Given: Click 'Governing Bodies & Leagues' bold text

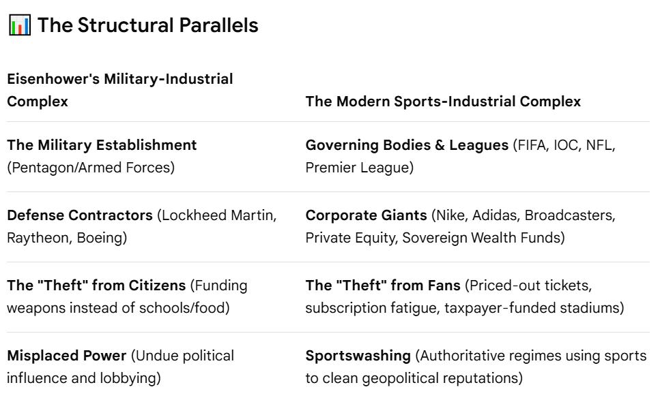Looking at the screenshot, I should coord(407,145).
